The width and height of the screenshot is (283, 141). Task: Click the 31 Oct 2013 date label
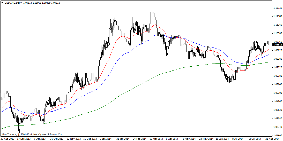(56, 139)
